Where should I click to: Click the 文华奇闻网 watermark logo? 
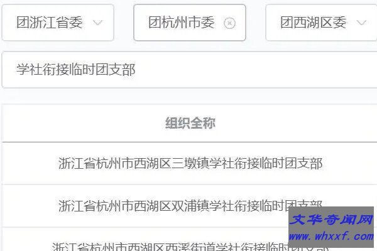(331, 220)
